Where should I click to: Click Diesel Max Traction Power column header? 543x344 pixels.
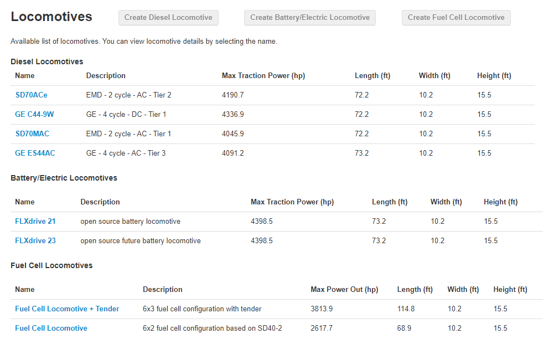click(x=263, y=75)
